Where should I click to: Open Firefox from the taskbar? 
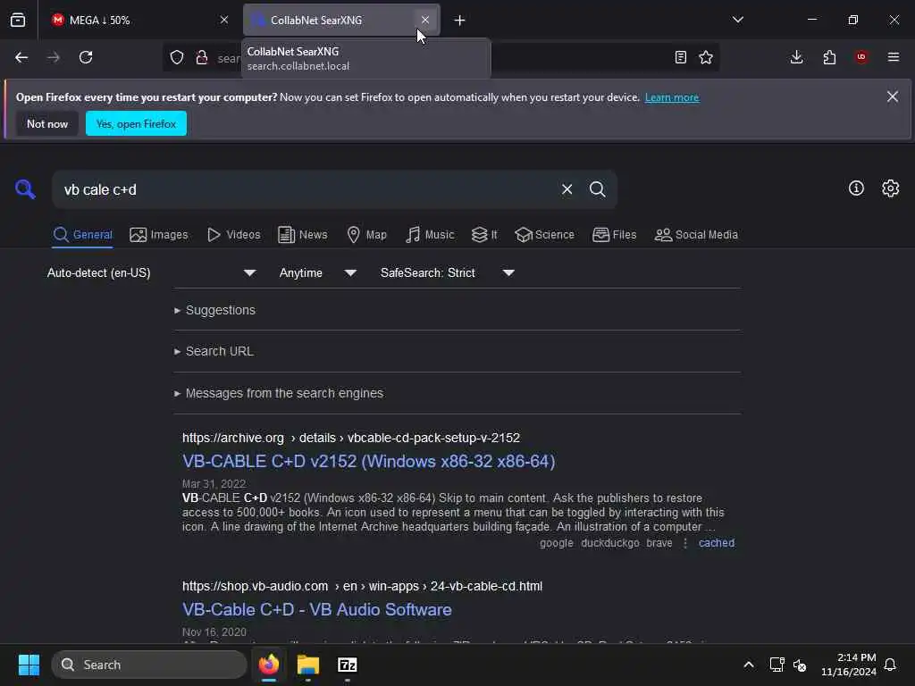click(268, 665)
